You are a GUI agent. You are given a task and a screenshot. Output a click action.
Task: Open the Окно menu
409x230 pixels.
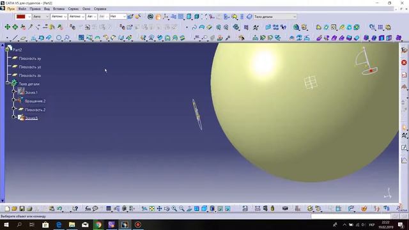point(86,8)
